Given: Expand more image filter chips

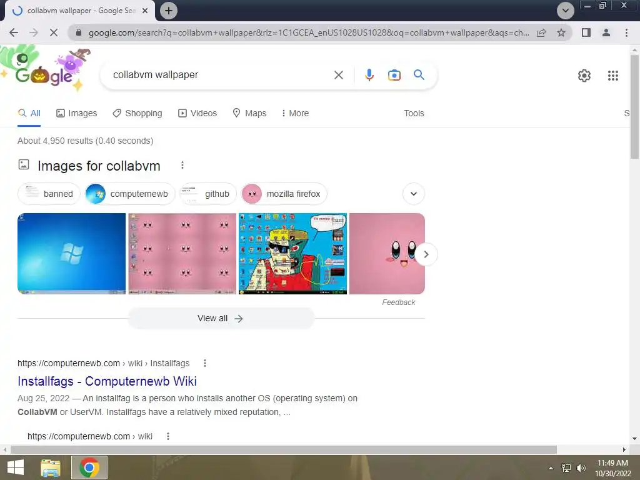Looking at the screenshot, I should click(x=414, y=194).
